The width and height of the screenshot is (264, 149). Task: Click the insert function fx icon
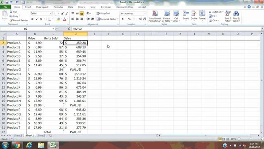69,29
